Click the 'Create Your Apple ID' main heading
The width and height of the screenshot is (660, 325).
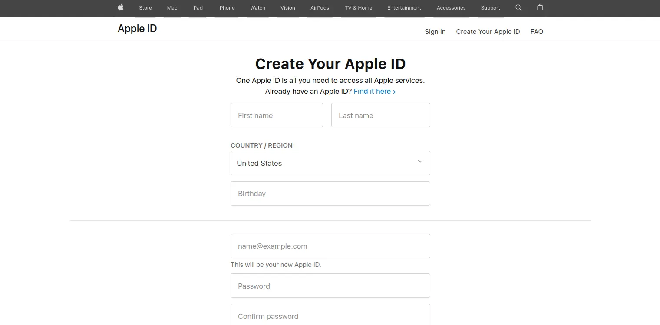click(x=330, y=64)
